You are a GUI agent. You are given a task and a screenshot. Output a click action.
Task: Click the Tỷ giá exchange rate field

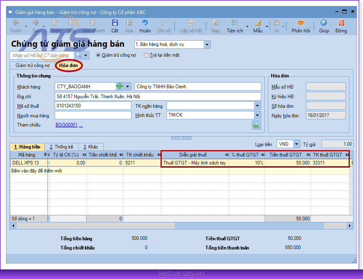pyautogui.click(x=337, y=144)
